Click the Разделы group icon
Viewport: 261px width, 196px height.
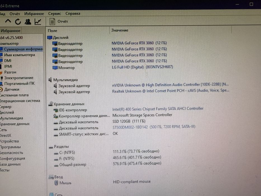[51, 147]
